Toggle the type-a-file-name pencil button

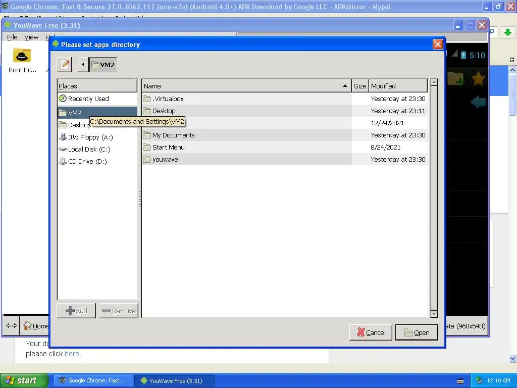tap(64, 64)
